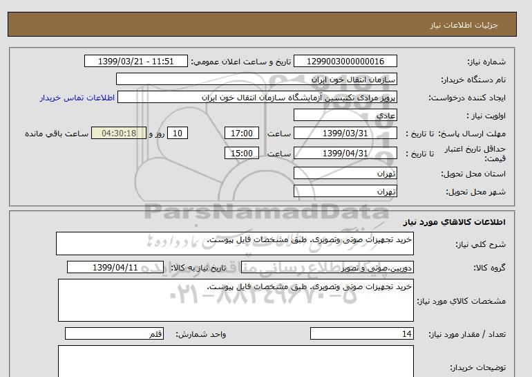
Task: Click the تاریخ نیاز به کالا label
Action: pos(198,268)
